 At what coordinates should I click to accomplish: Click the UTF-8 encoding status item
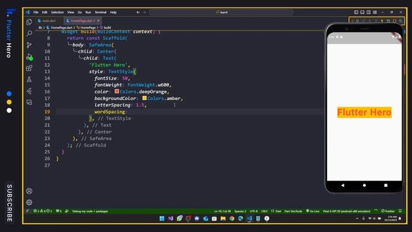[x=254, y=211]
